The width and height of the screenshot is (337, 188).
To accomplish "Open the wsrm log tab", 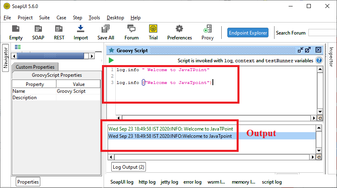I will pyautogui.click(x=216, y=182).
